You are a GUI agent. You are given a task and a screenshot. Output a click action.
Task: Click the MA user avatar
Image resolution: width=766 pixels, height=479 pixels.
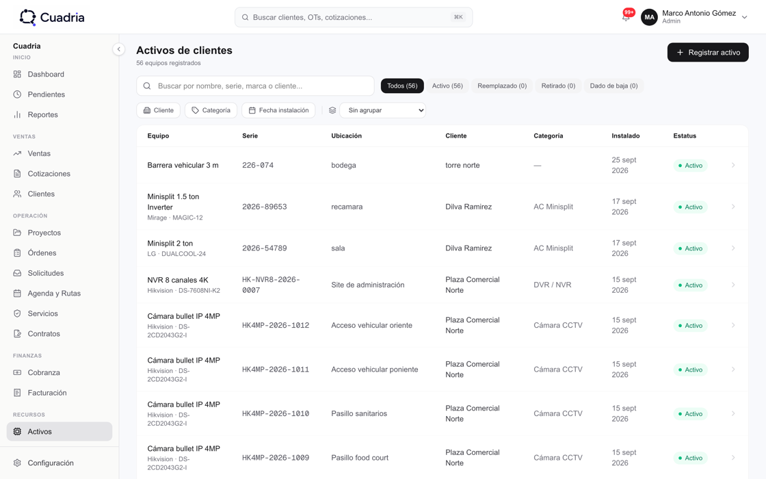[x=649, y=17]
